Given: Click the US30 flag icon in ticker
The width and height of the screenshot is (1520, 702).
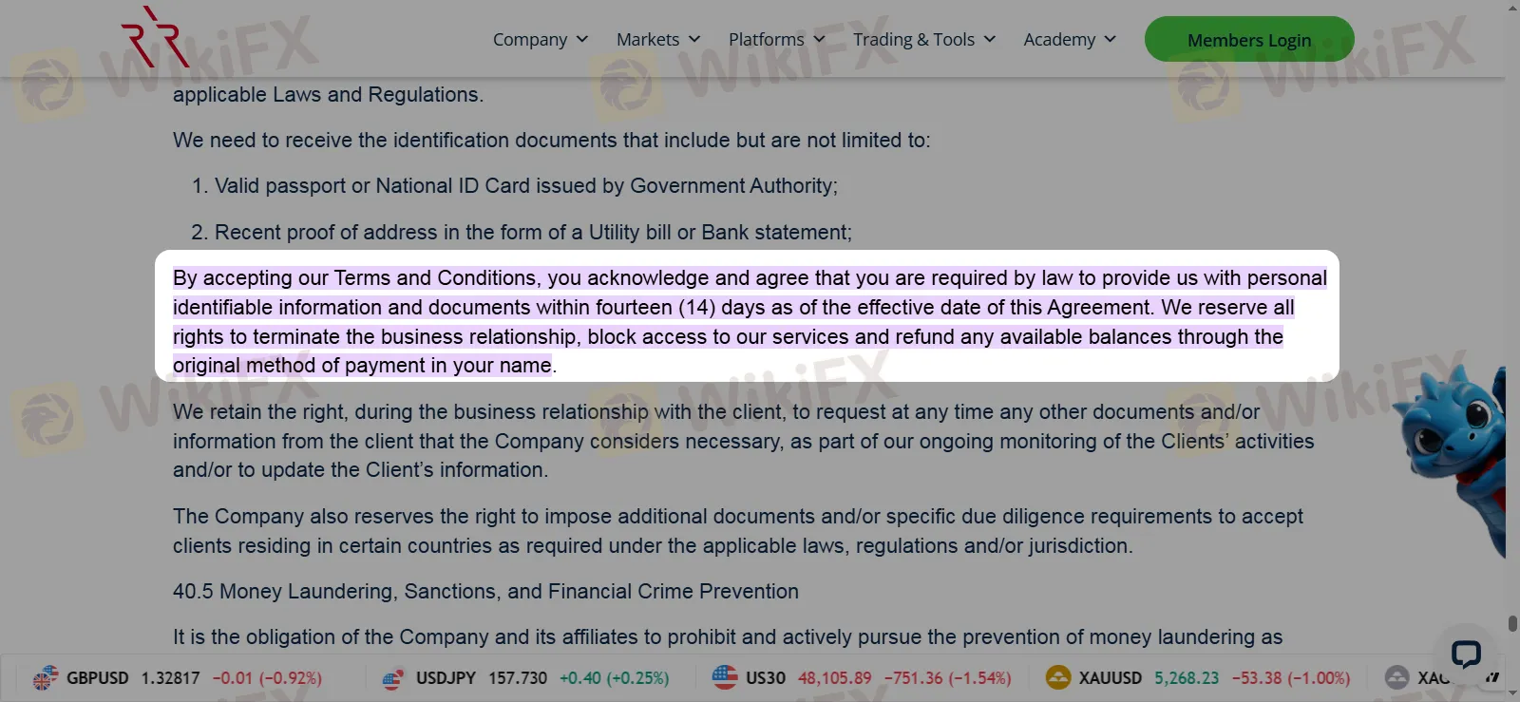Looking at the screenshot, I should pos(725,677).
